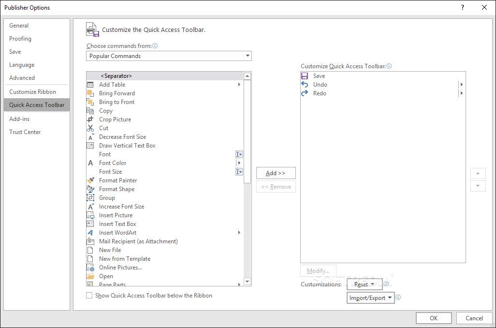
Task: Open the Language category
Action: pyautogui.click(x=37, y=65)
